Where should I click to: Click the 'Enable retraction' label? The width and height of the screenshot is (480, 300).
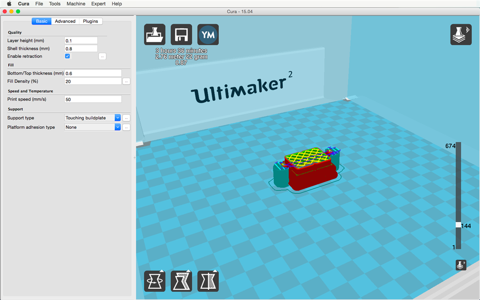pos(25,56)
